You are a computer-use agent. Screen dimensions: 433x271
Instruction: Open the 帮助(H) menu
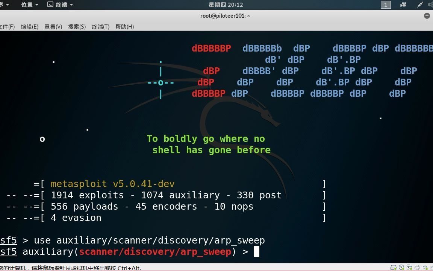click(124, 26)
